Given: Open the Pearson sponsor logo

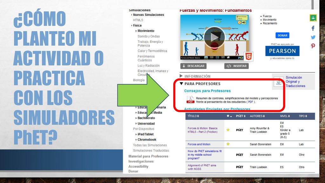Looking at the screenshot, I should coord(282,51).
